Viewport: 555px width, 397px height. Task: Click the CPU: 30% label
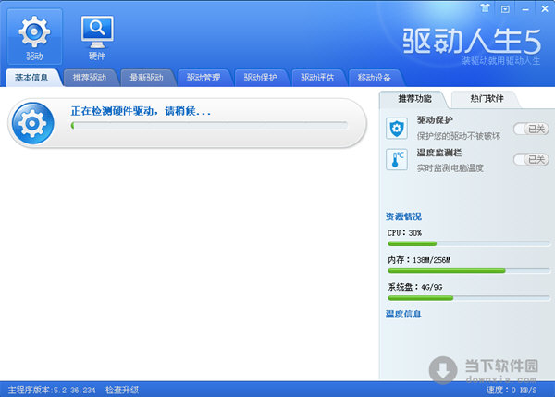coord(404,233)
